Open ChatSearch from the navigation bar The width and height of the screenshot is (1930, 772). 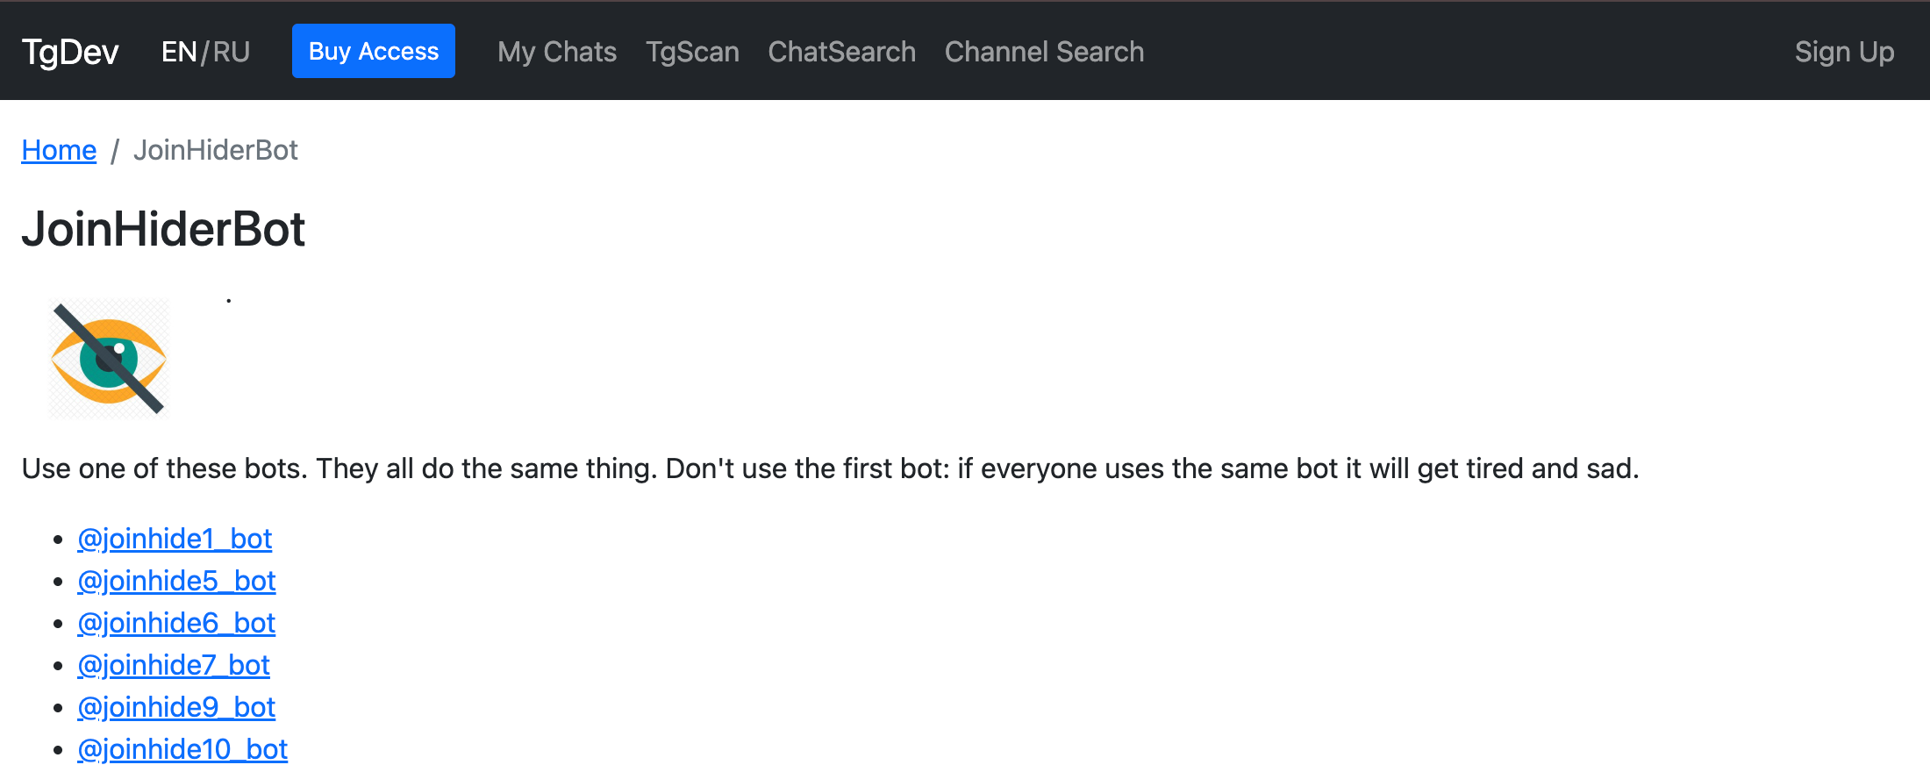pos(841,52)
